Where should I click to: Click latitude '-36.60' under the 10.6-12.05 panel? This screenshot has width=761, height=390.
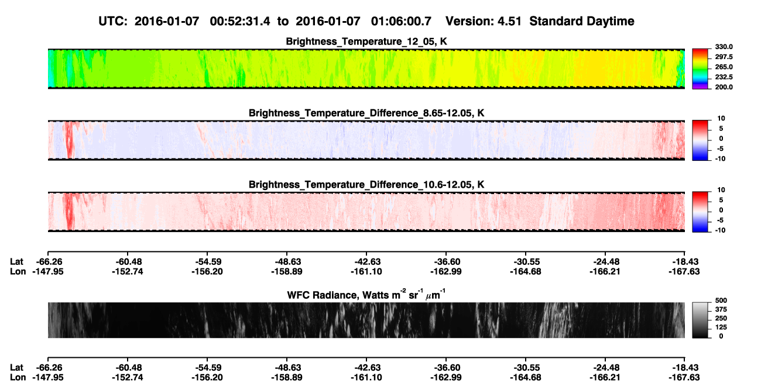tap(446, 261)
